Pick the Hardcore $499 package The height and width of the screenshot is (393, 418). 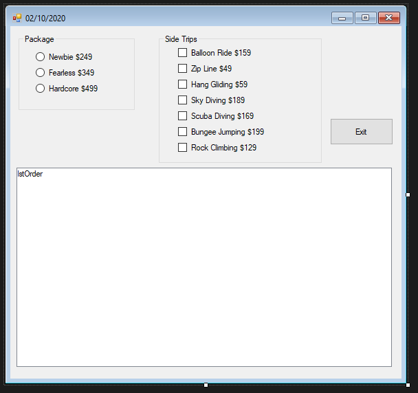67,88
